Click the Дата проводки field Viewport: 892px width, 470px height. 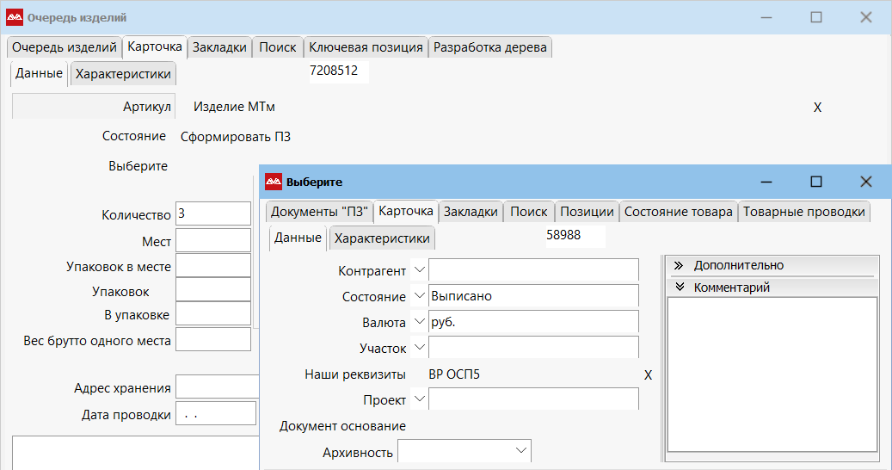(x=215, y=414)
